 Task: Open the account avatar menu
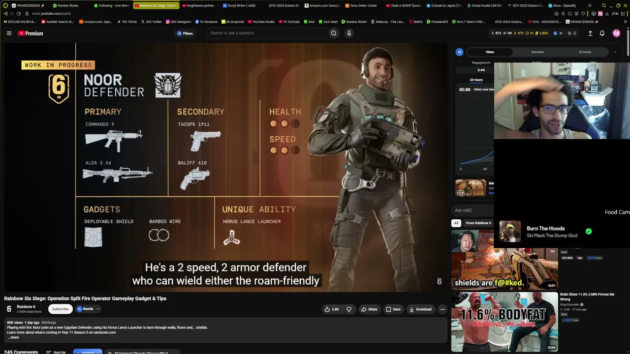[x=616, y=33]
